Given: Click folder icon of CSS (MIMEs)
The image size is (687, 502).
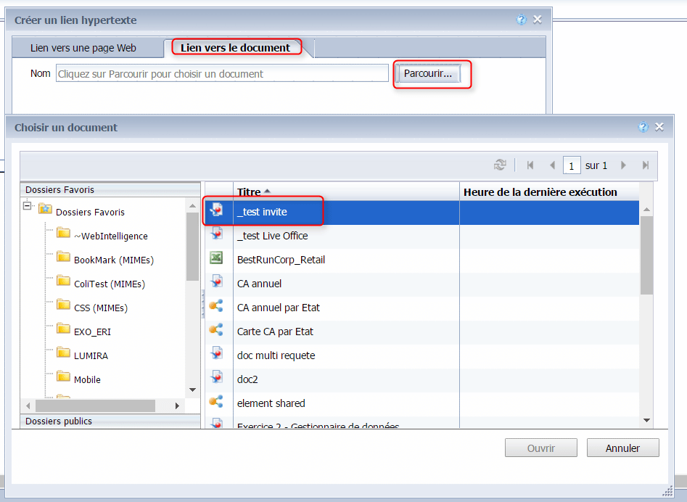Looking at the screenshot, I should click(64, 305).
